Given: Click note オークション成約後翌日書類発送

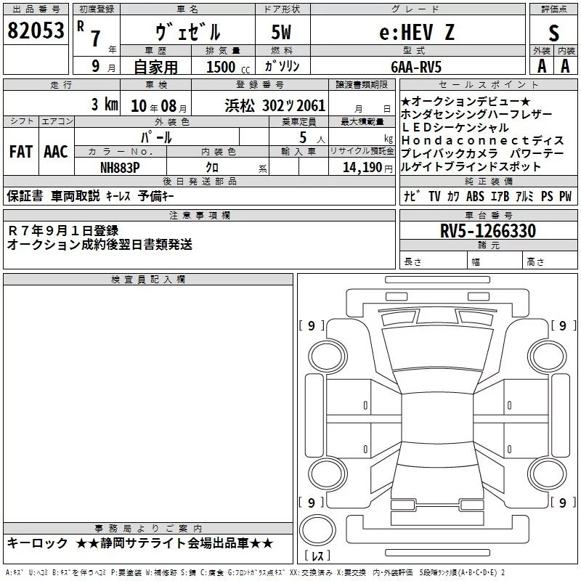Looking at the screenshot, I should click(x=99, y=244).
